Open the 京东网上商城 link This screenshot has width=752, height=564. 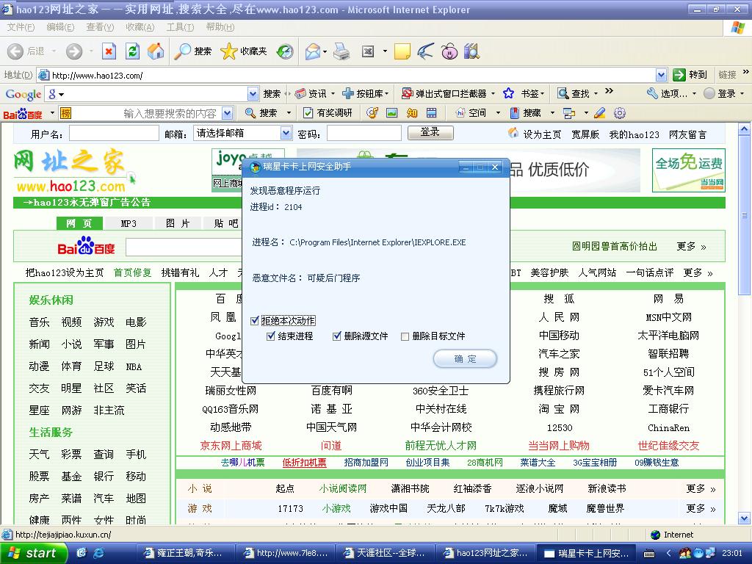231,446
